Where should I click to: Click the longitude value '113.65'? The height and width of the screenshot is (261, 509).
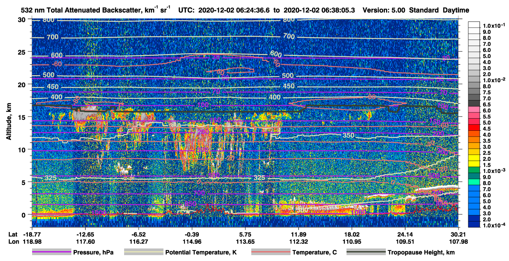pos(245,241)
